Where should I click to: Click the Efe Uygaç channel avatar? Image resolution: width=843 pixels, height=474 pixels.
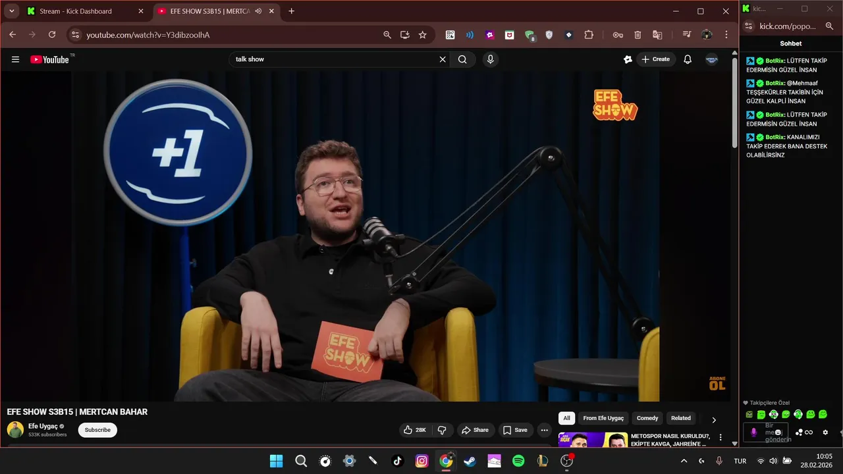(15, 430)
